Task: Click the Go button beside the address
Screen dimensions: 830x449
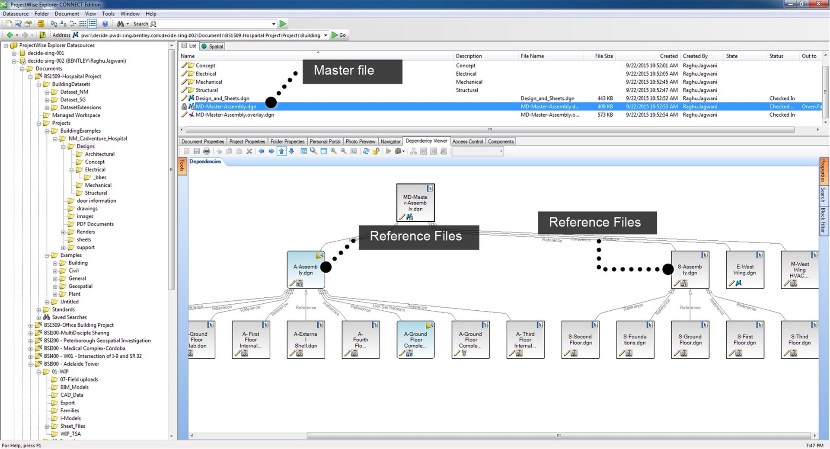Action: (x=338, y=35)
